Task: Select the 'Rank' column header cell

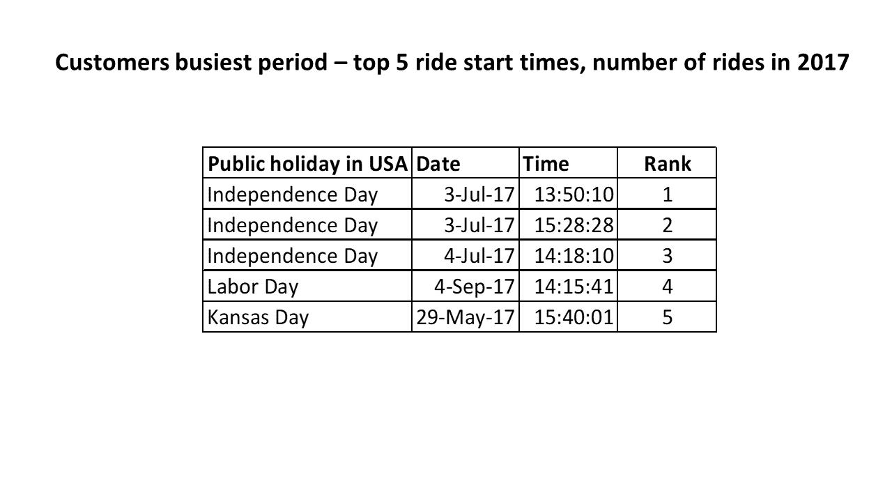Action: [x=667, y=163]
